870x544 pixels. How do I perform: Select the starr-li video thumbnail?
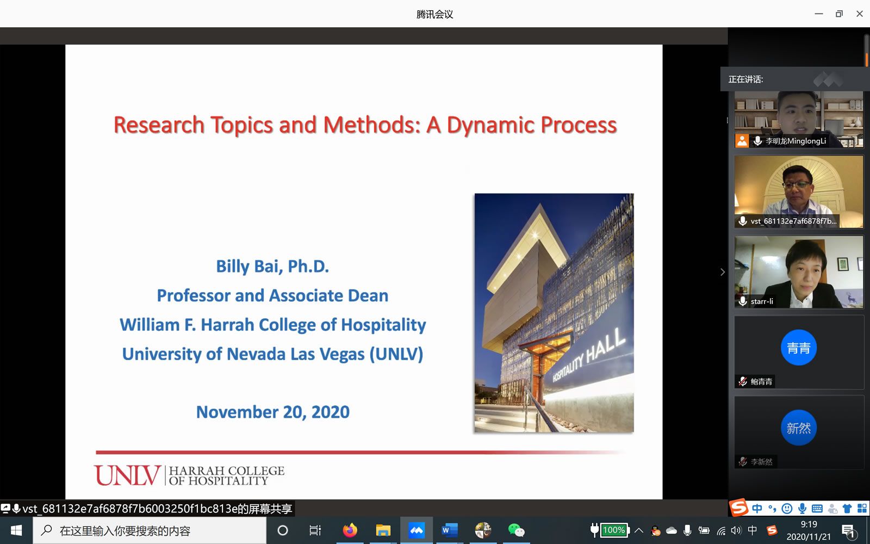pyautogui.click(x=799, y=272)
